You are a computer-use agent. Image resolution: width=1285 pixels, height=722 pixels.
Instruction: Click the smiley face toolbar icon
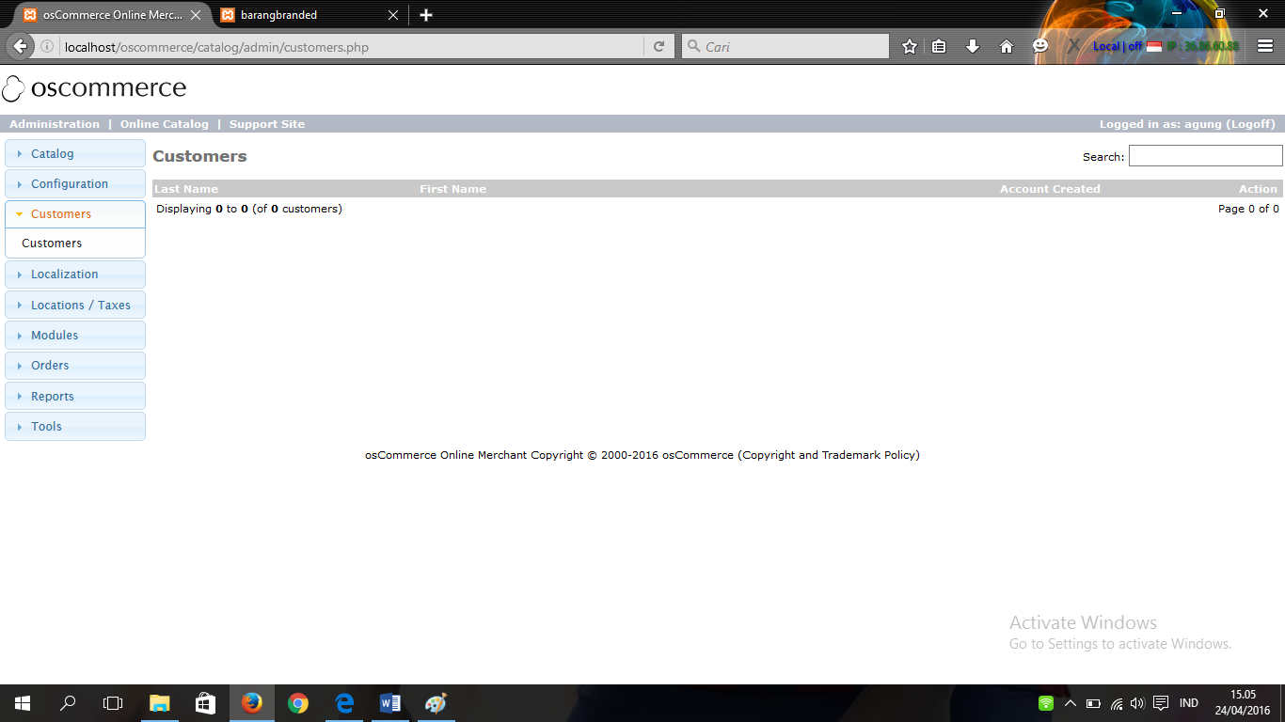coord(1040,46)
